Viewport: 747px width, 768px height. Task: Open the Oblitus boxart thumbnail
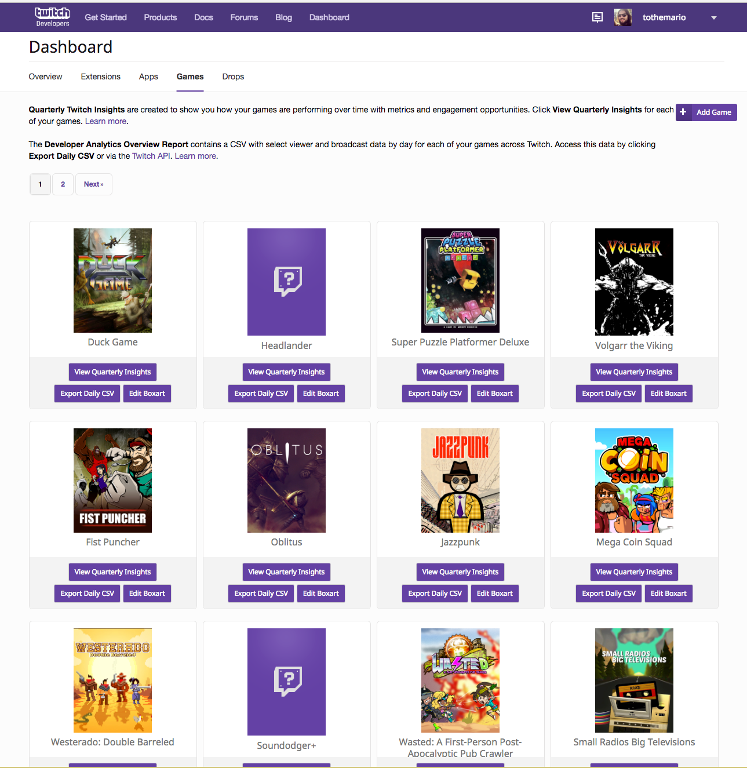point(286,481)
